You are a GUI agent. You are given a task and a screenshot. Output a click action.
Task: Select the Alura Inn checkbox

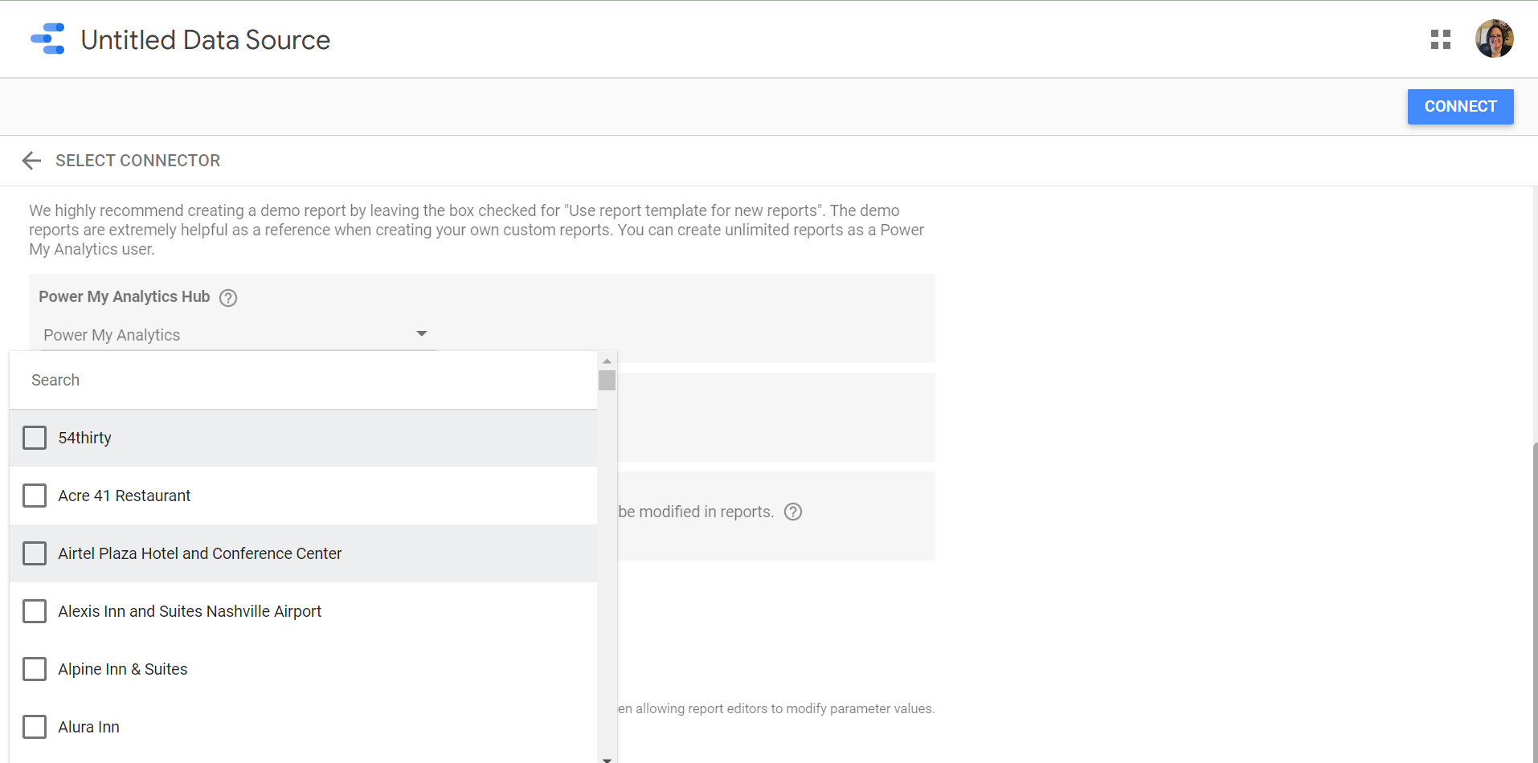[x=35, y=727]
